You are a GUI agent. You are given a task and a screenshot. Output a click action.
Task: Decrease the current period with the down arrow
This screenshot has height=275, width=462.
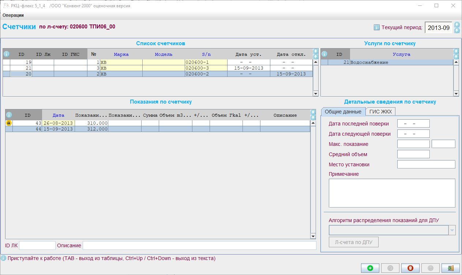tap(457, 30)
